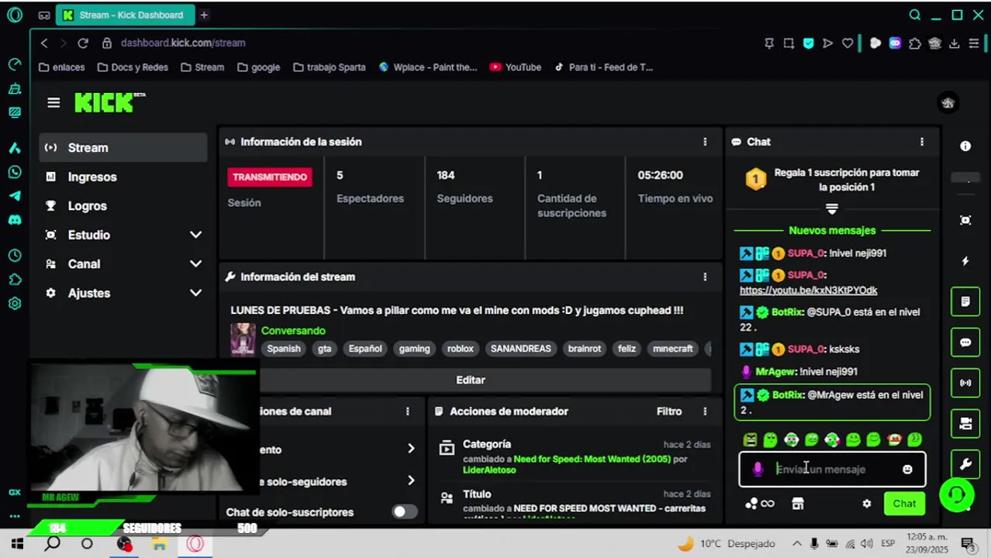Open the browser downloads icon
The image size is (991, 558).
[955, 43]
